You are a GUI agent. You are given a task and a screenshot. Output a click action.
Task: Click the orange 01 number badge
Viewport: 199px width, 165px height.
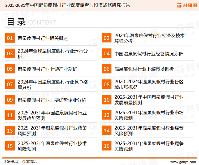pos(10,38)
